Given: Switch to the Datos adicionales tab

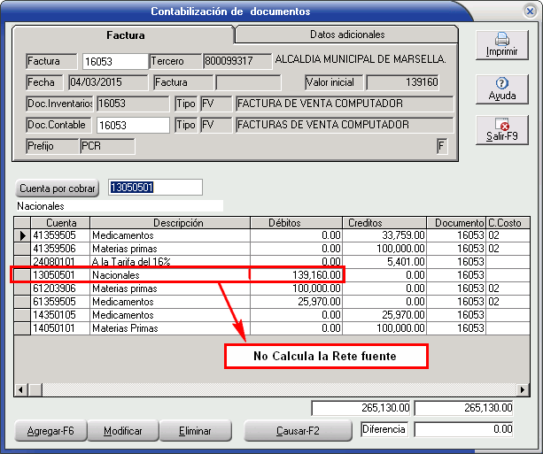Looking at the screenshot, I should 347,35.
